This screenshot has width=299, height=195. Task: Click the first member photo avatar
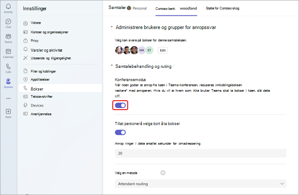(x=119, y=50)
